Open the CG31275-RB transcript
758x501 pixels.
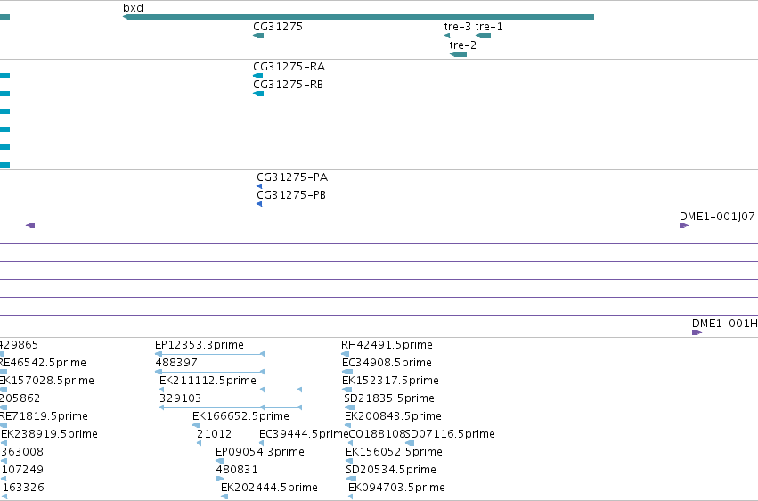[x=258, y=94]
